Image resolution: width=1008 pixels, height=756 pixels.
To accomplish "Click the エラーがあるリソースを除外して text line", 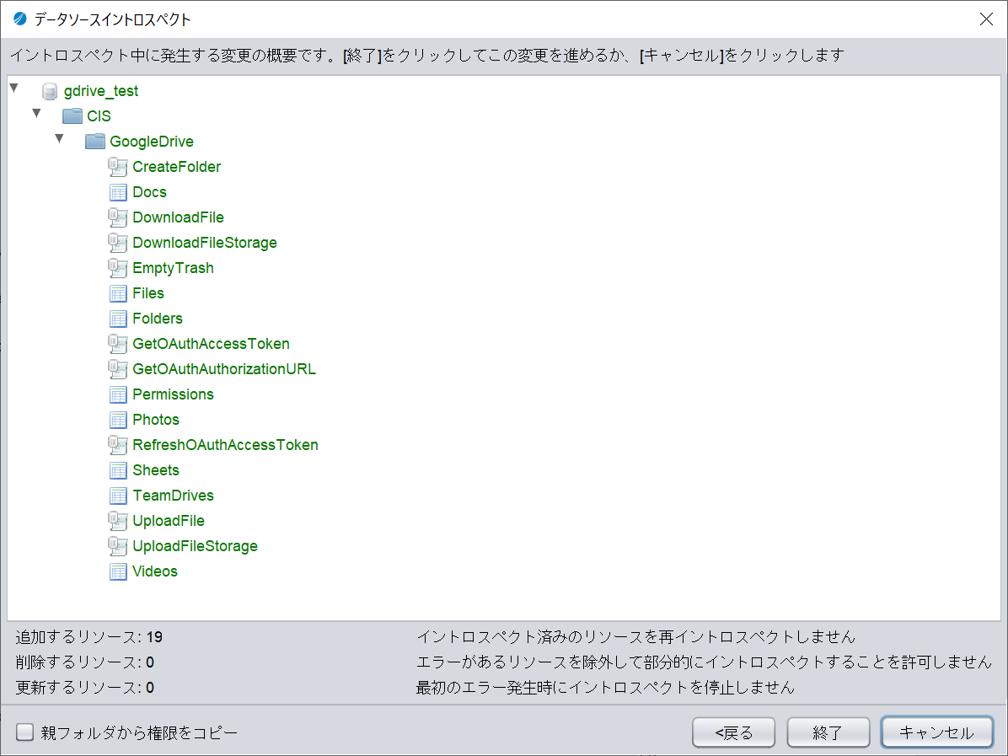I will point(704,662).
